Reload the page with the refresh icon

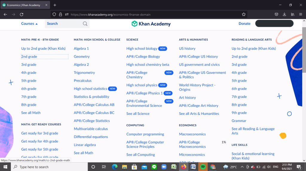[x=22, y=14]
